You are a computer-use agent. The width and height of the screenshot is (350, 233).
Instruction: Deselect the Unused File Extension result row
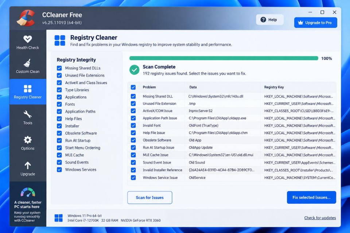pyautogui.click(x=133, y=103)
